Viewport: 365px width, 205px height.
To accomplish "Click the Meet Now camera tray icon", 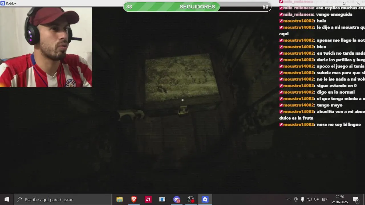I will 296,199.
